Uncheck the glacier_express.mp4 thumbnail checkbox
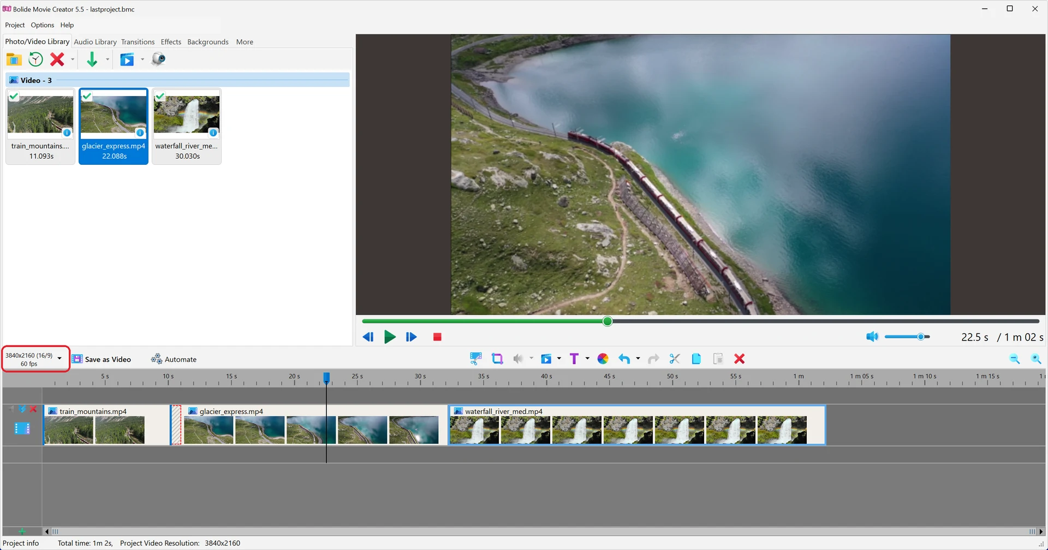 (87, 97)
